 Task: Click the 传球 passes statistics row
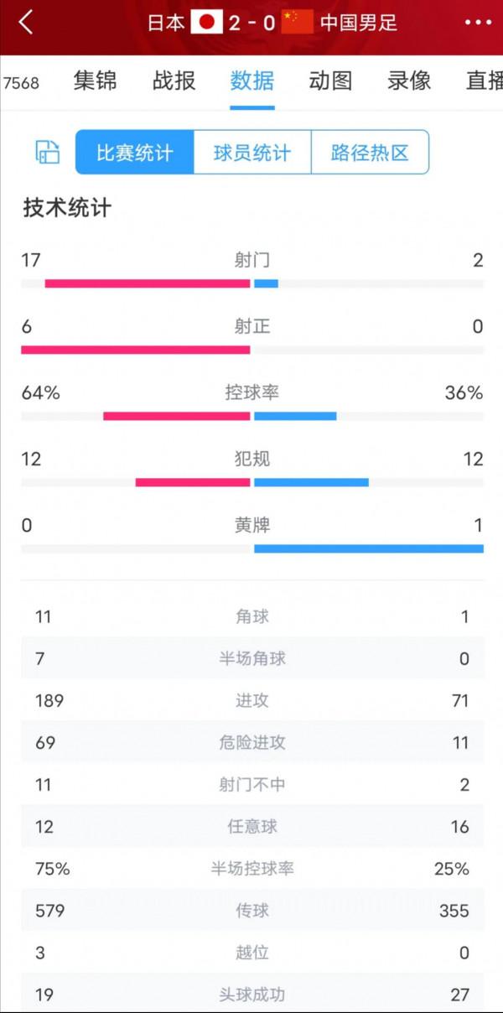[251, 911]
